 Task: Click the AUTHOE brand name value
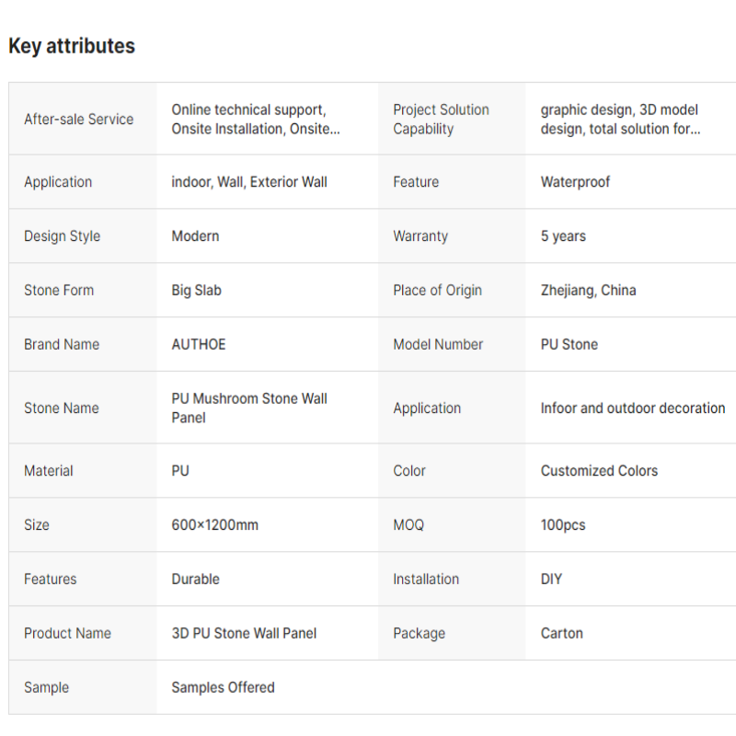[x=198, y=345]
